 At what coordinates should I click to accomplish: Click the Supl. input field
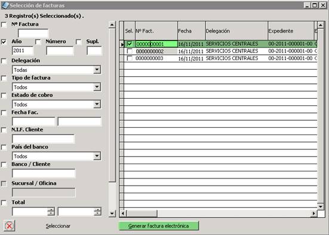94,51
